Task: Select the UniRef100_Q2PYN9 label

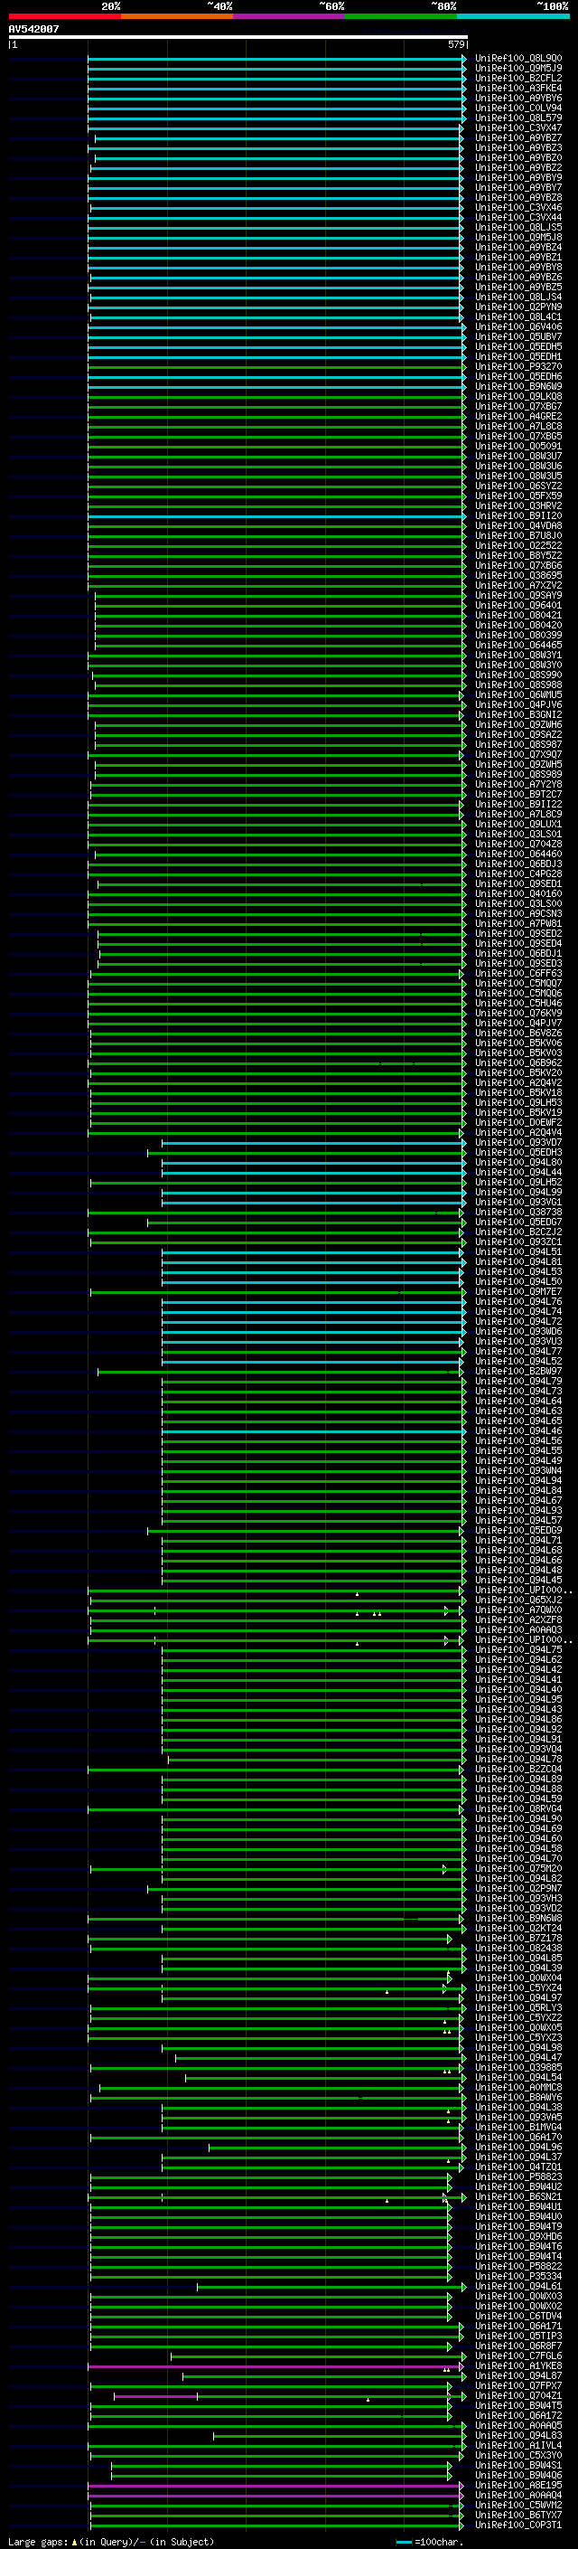Action: [x=518, y=307]
